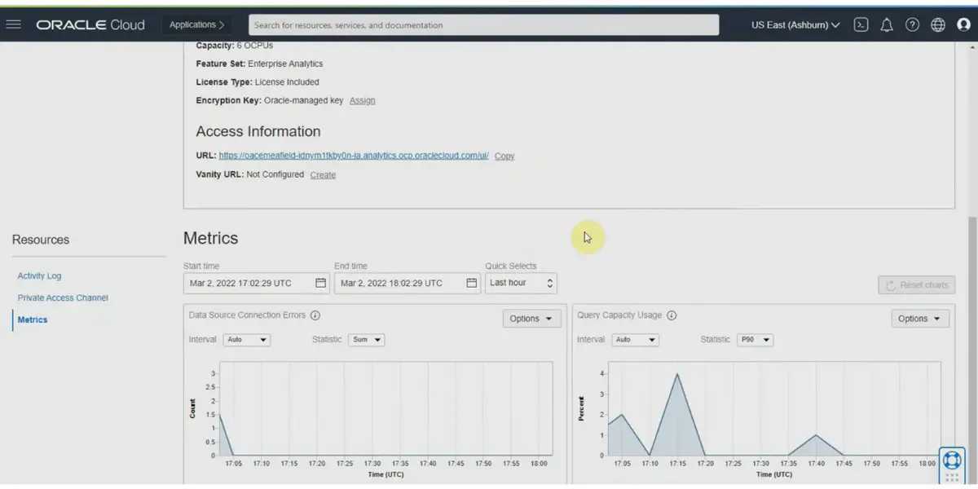This screenshot has height=489, width=978.
Task: Open the notifications bell
Action: pos(887,24)
